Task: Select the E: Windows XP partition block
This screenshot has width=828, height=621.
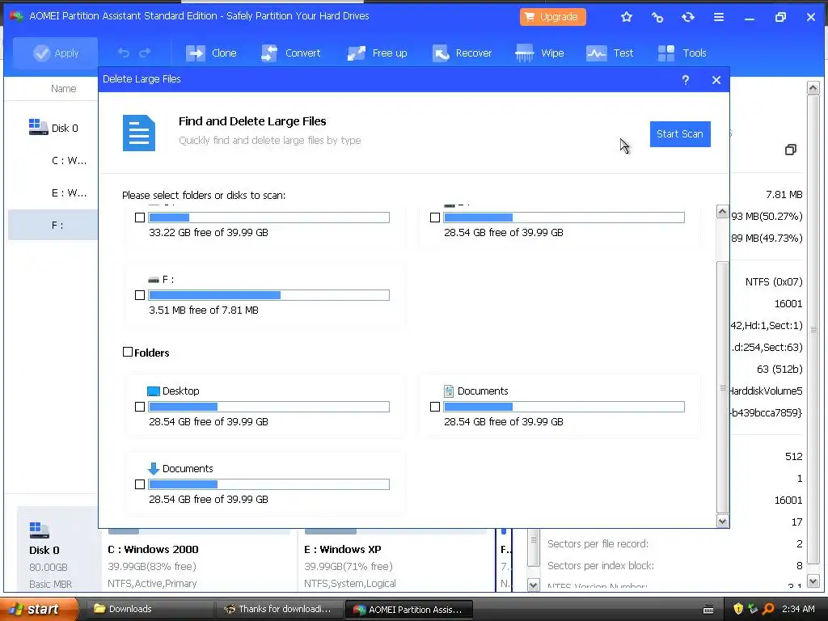Action: pyautogui.click(x=396, y=560)
